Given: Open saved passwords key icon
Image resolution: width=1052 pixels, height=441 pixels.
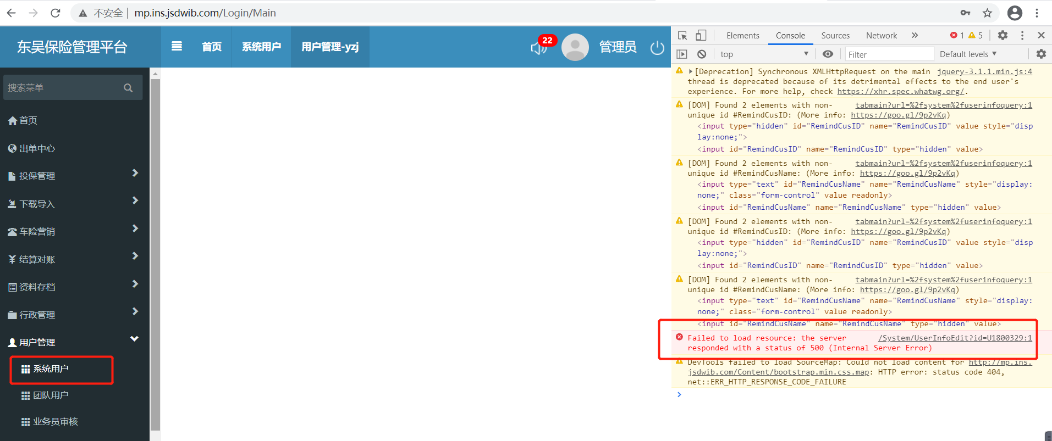Looking at the screenshot, I should (965, 13).
